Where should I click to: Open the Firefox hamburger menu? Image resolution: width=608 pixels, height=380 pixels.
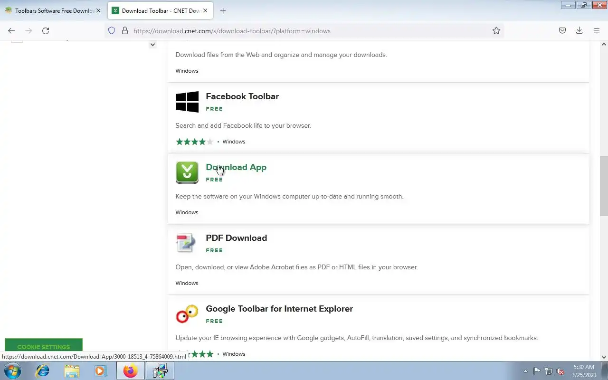tap(597, 30)
